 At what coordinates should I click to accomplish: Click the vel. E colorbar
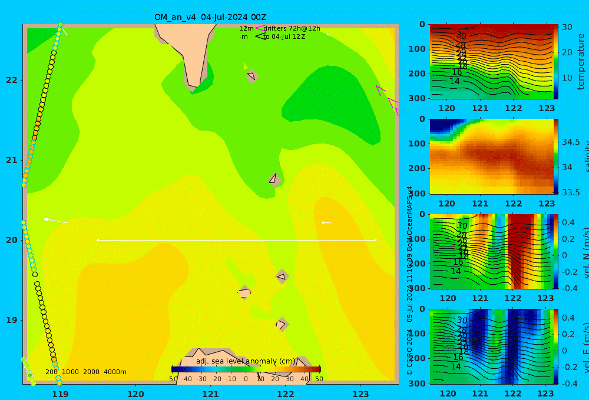[556, 346]
